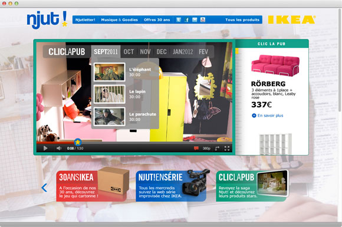Open the JAN2012 month tab

tap(183, 52)
